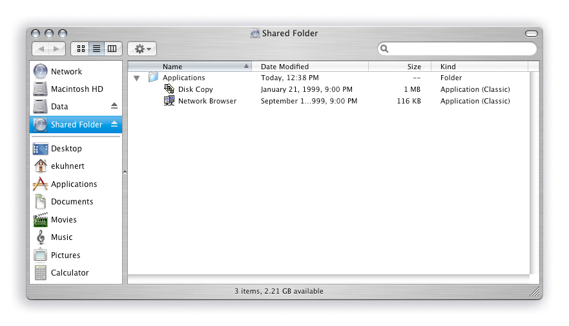Click the Network Browser application icon
The width and height of the screenshot is (569, 326).
169,101
